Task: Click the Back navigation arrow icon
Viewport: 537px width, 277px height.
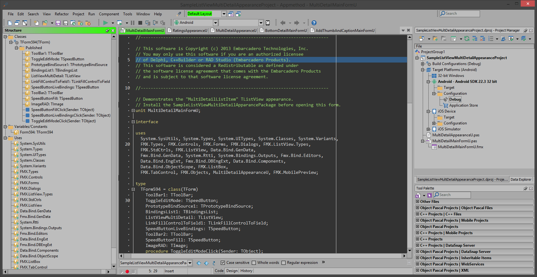Action: click(283, 23)
